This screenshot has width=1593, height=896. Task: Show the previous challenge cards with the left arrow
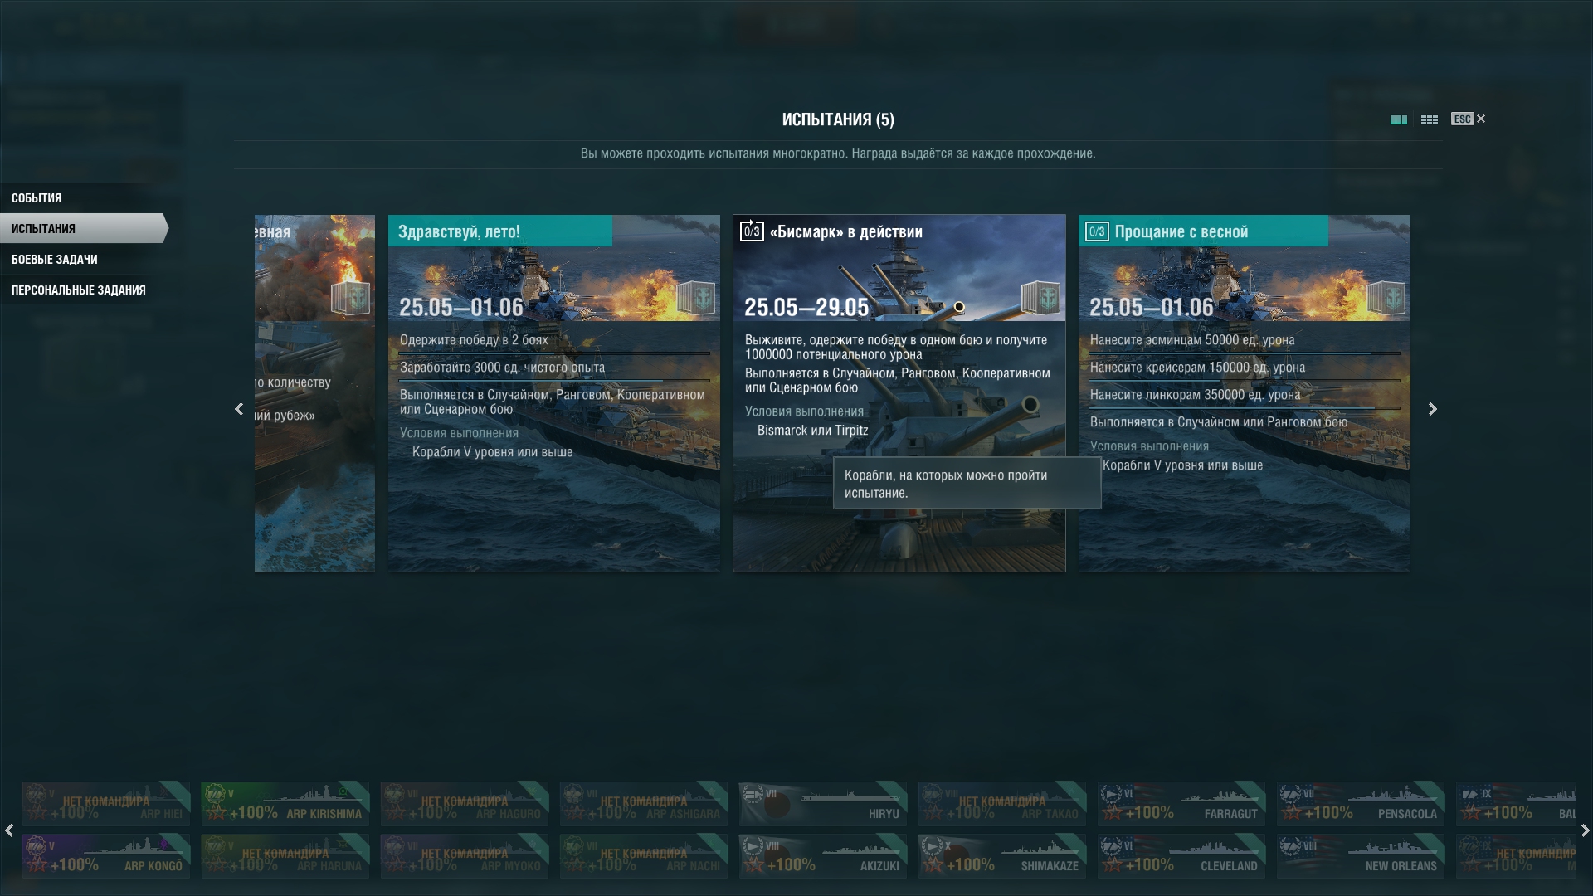239,409
